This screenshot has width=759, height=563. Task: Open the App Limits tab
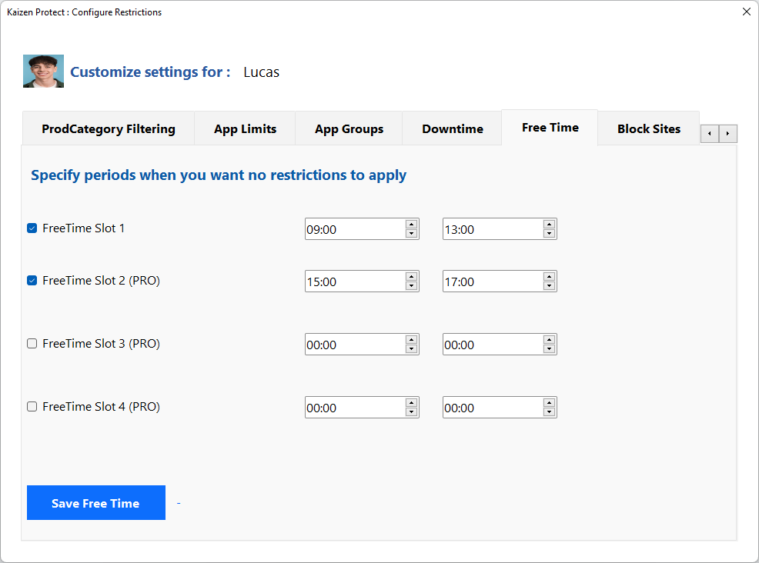(x=245, y=129)
